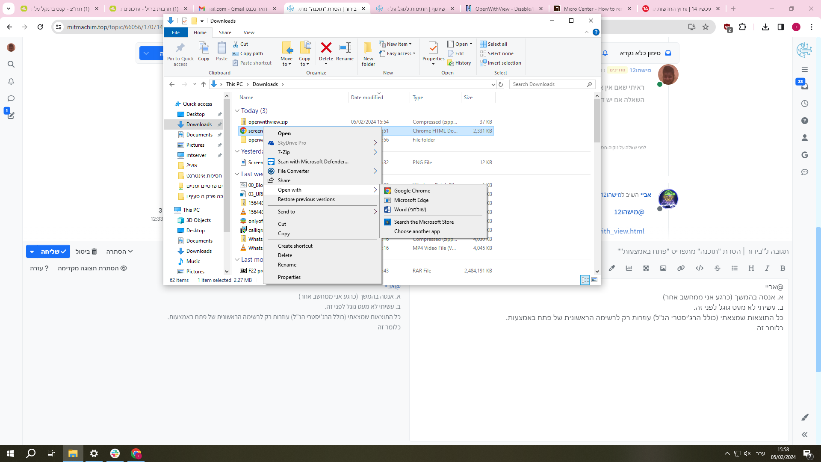The image size is (821, 462).
Task: Click Invert selection in the ribbon
Action: click(500, 63)
